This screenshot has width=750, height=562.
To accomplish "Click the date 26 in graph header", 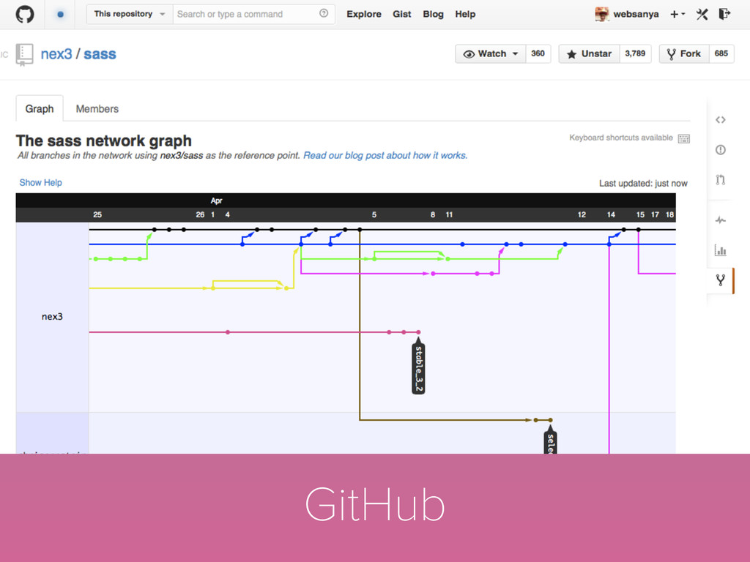I will coord(200,214).
